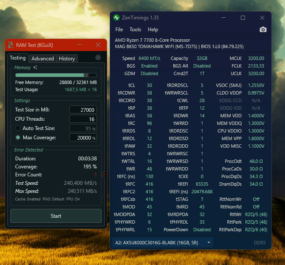Open the memory module A2 dropdown
This screenshot has height=265, width=285.
click(x=162, y=243)
